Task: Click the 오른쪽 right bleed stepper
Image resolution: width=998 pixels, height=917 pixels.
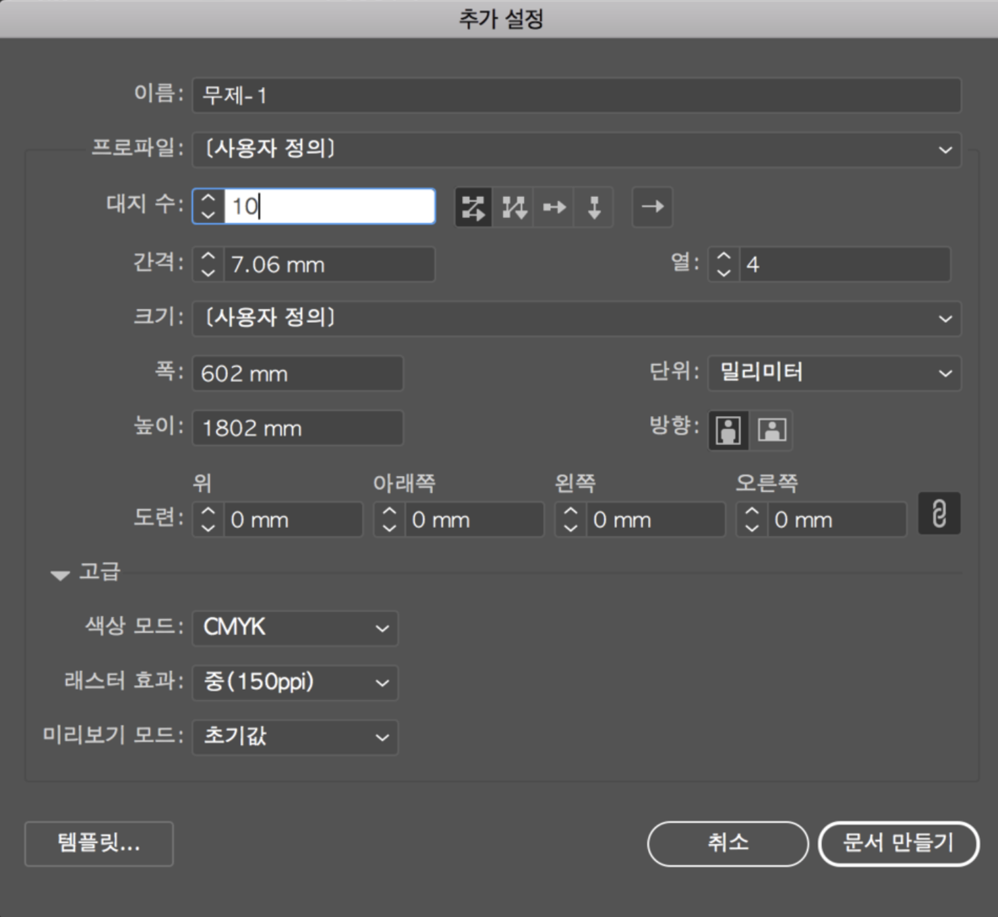Action: coord(752,520)
